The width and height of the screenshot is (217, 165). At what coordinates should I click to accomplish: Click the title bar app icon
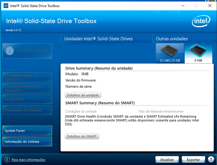(6, 6)
